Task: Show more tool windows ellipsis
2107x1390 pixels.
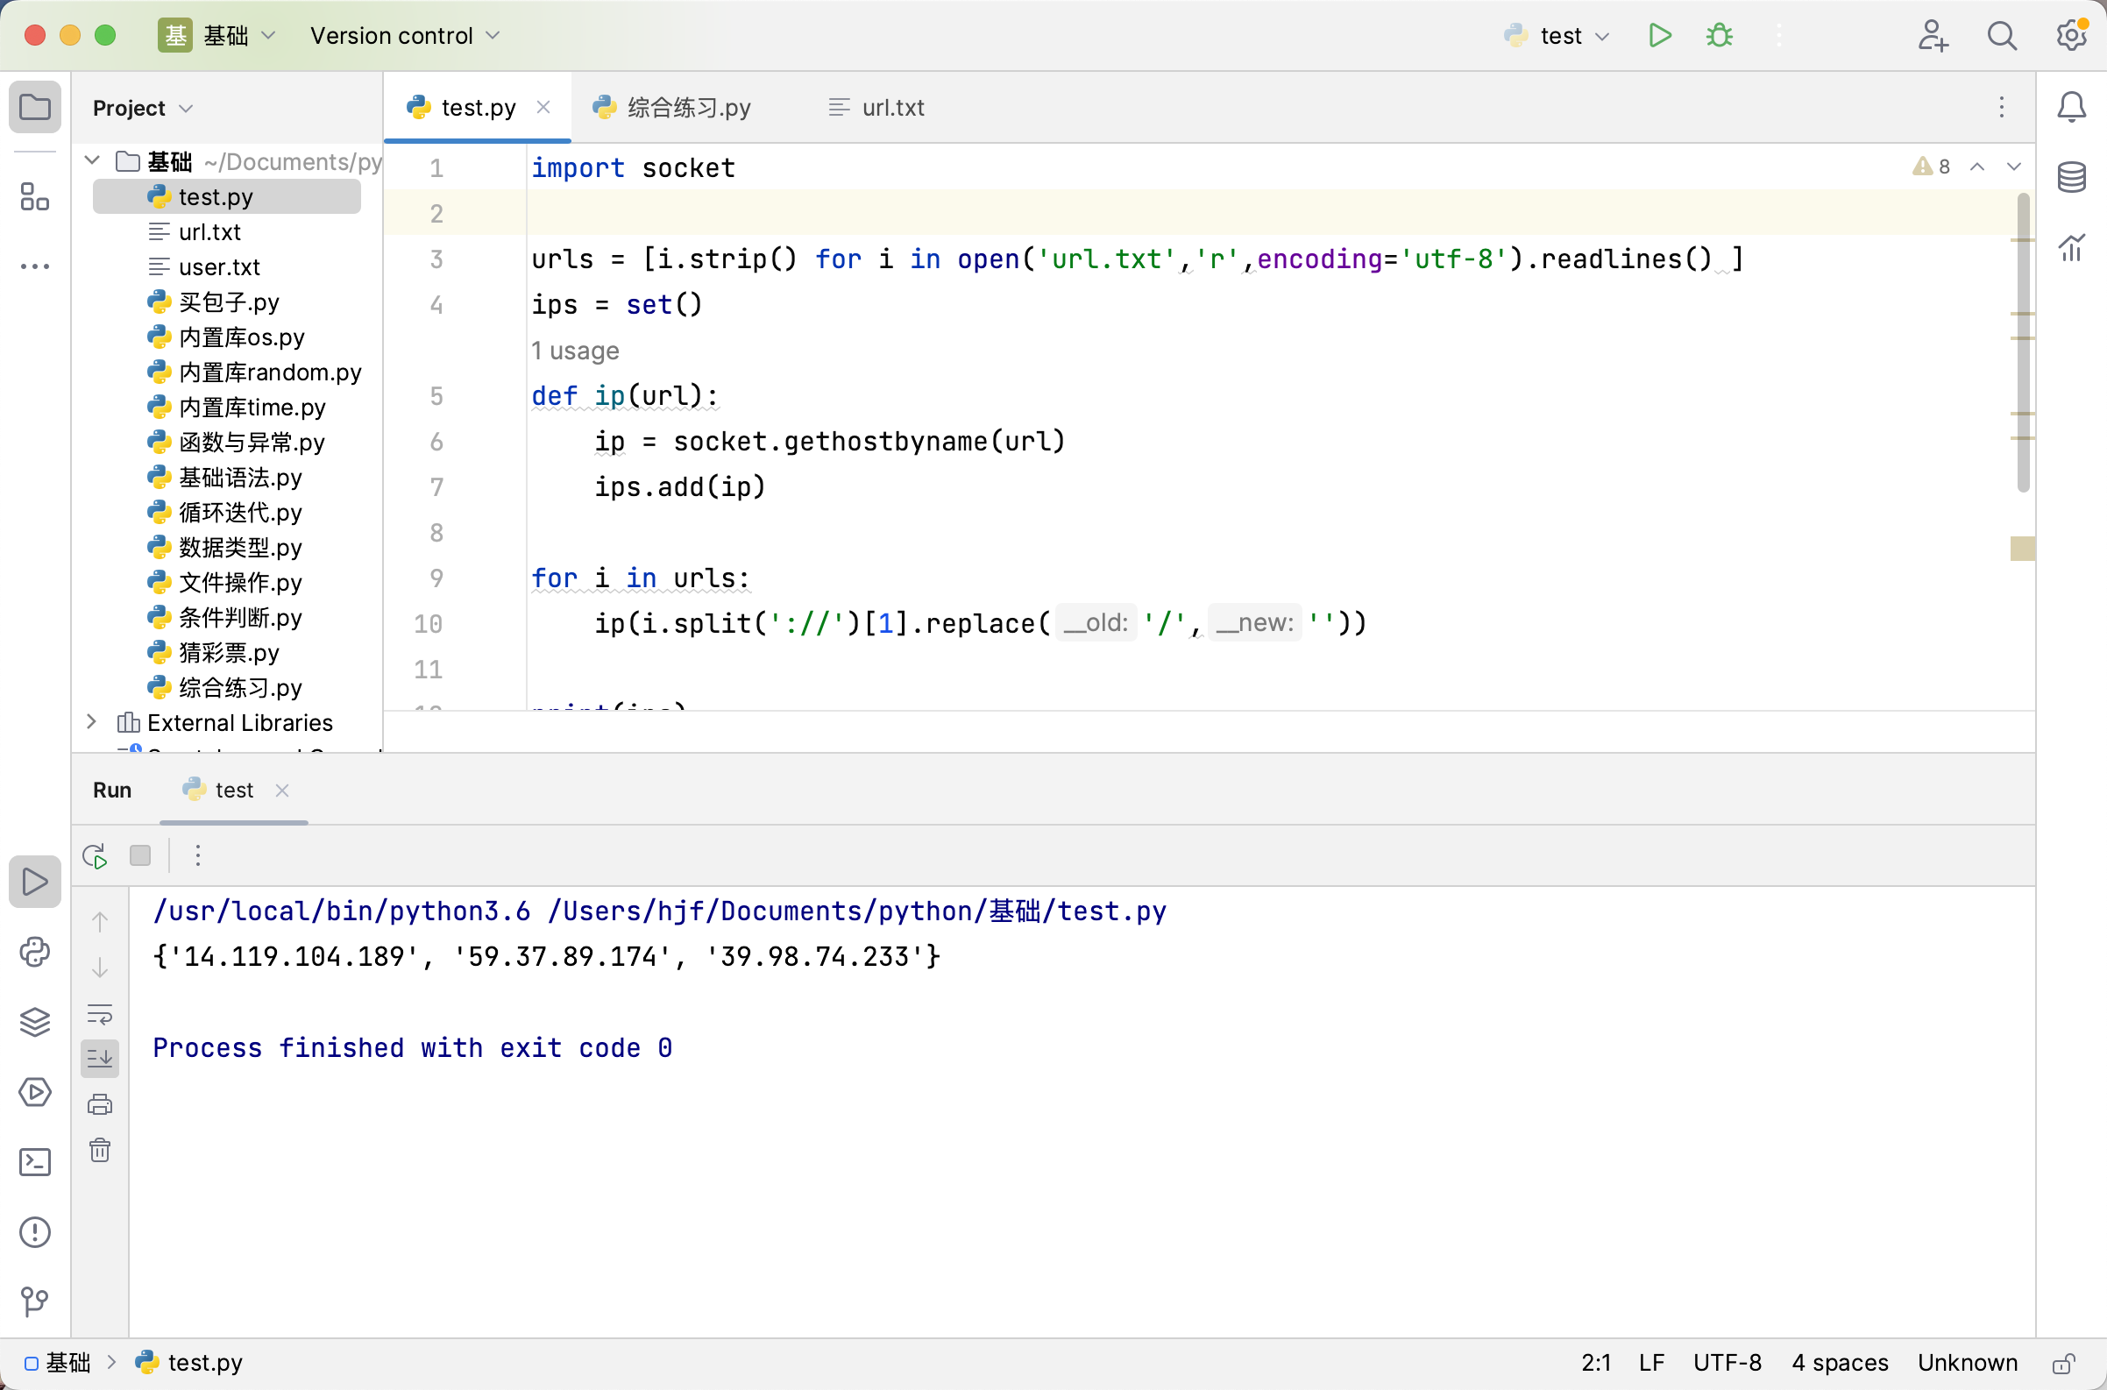Action: point(34,266)
